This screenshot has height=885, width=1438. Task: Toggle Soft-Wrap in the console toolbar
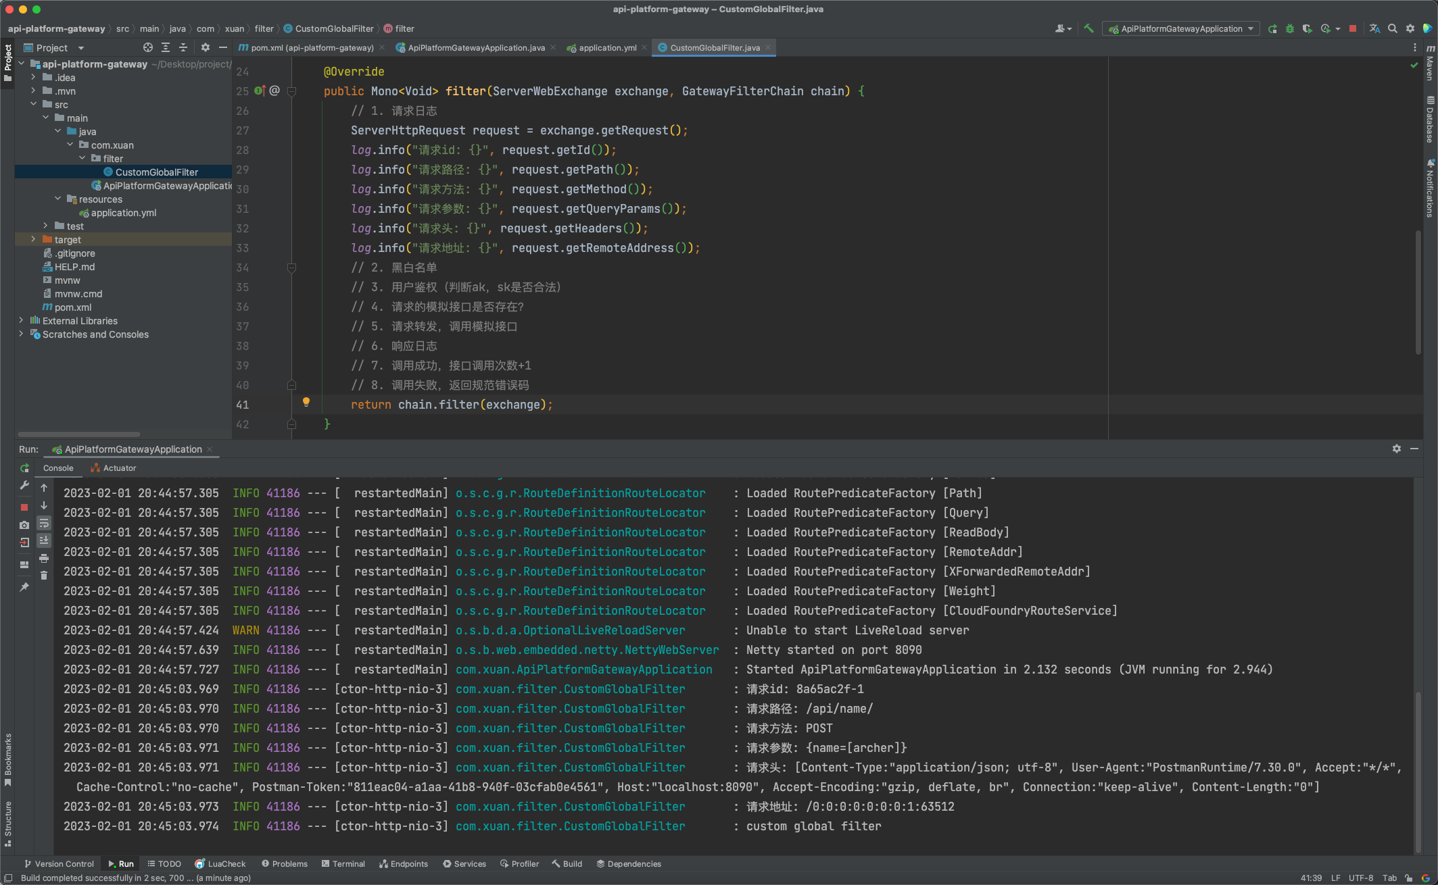tap(44, 523)
